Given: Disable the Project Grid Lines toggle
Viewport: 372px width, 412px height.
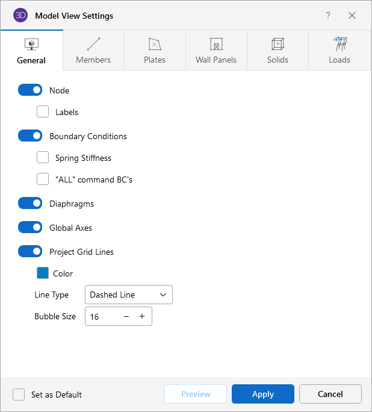Looking at the screenshot, I should coord(30,251).
